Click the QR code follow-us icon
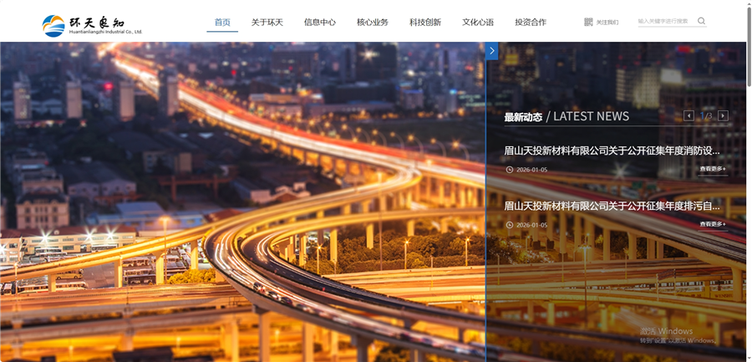The width and height of the screenshot is (752, 362). click(x=588, y=22)
